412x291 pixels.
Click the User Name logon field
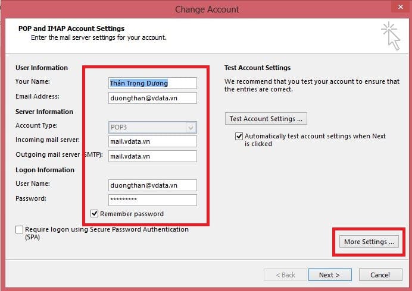pyautogui.click(x=152, y=185)
